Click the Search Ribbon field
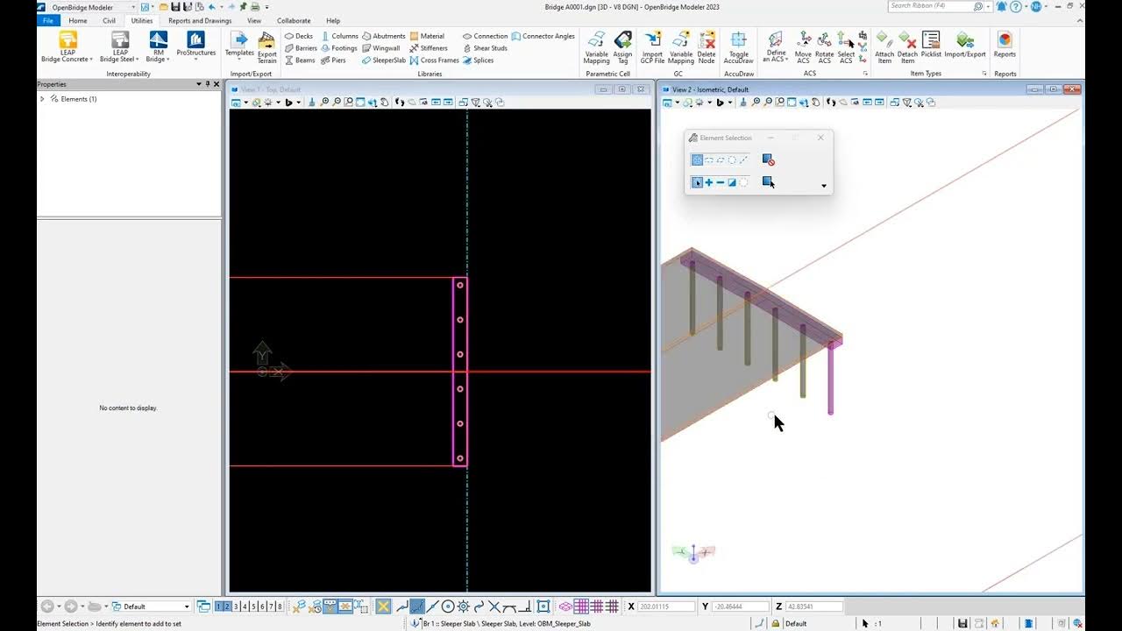 [x=931, y=6]
